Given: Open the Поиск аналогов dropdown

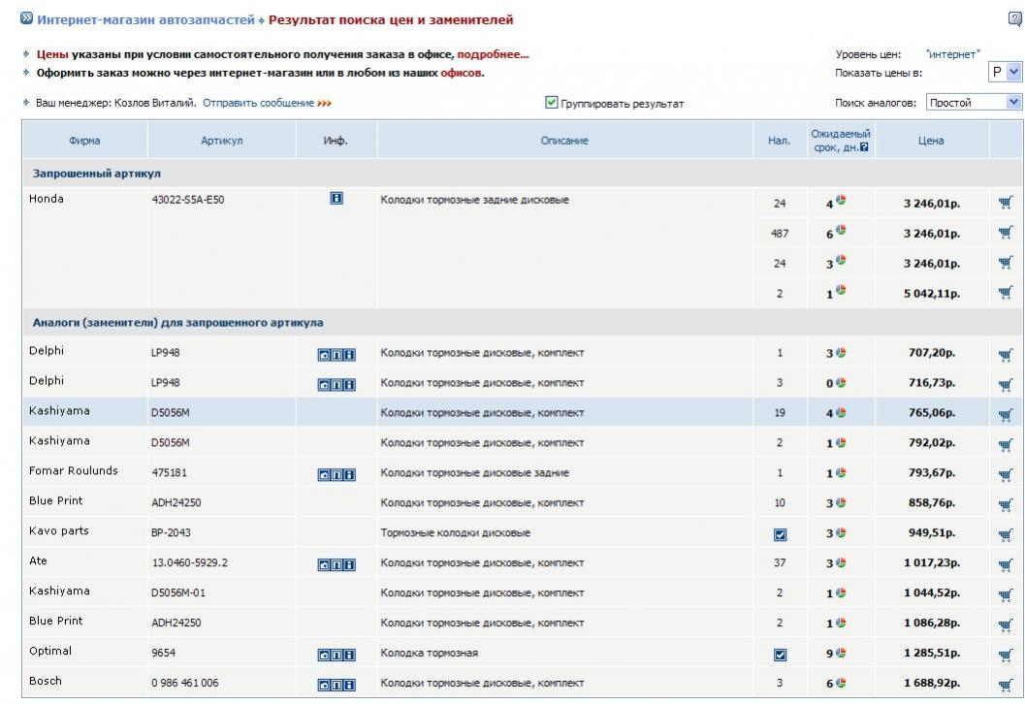Looking at the screenshot, I should tap(974, 102).
